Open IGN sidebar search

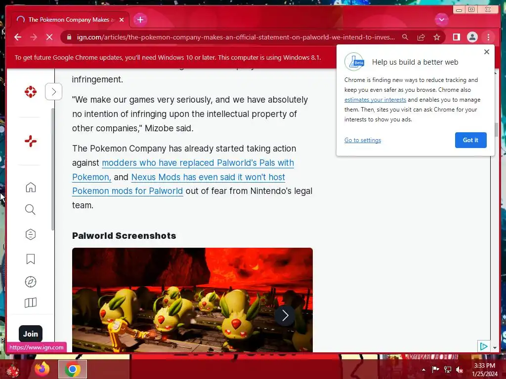30,209
